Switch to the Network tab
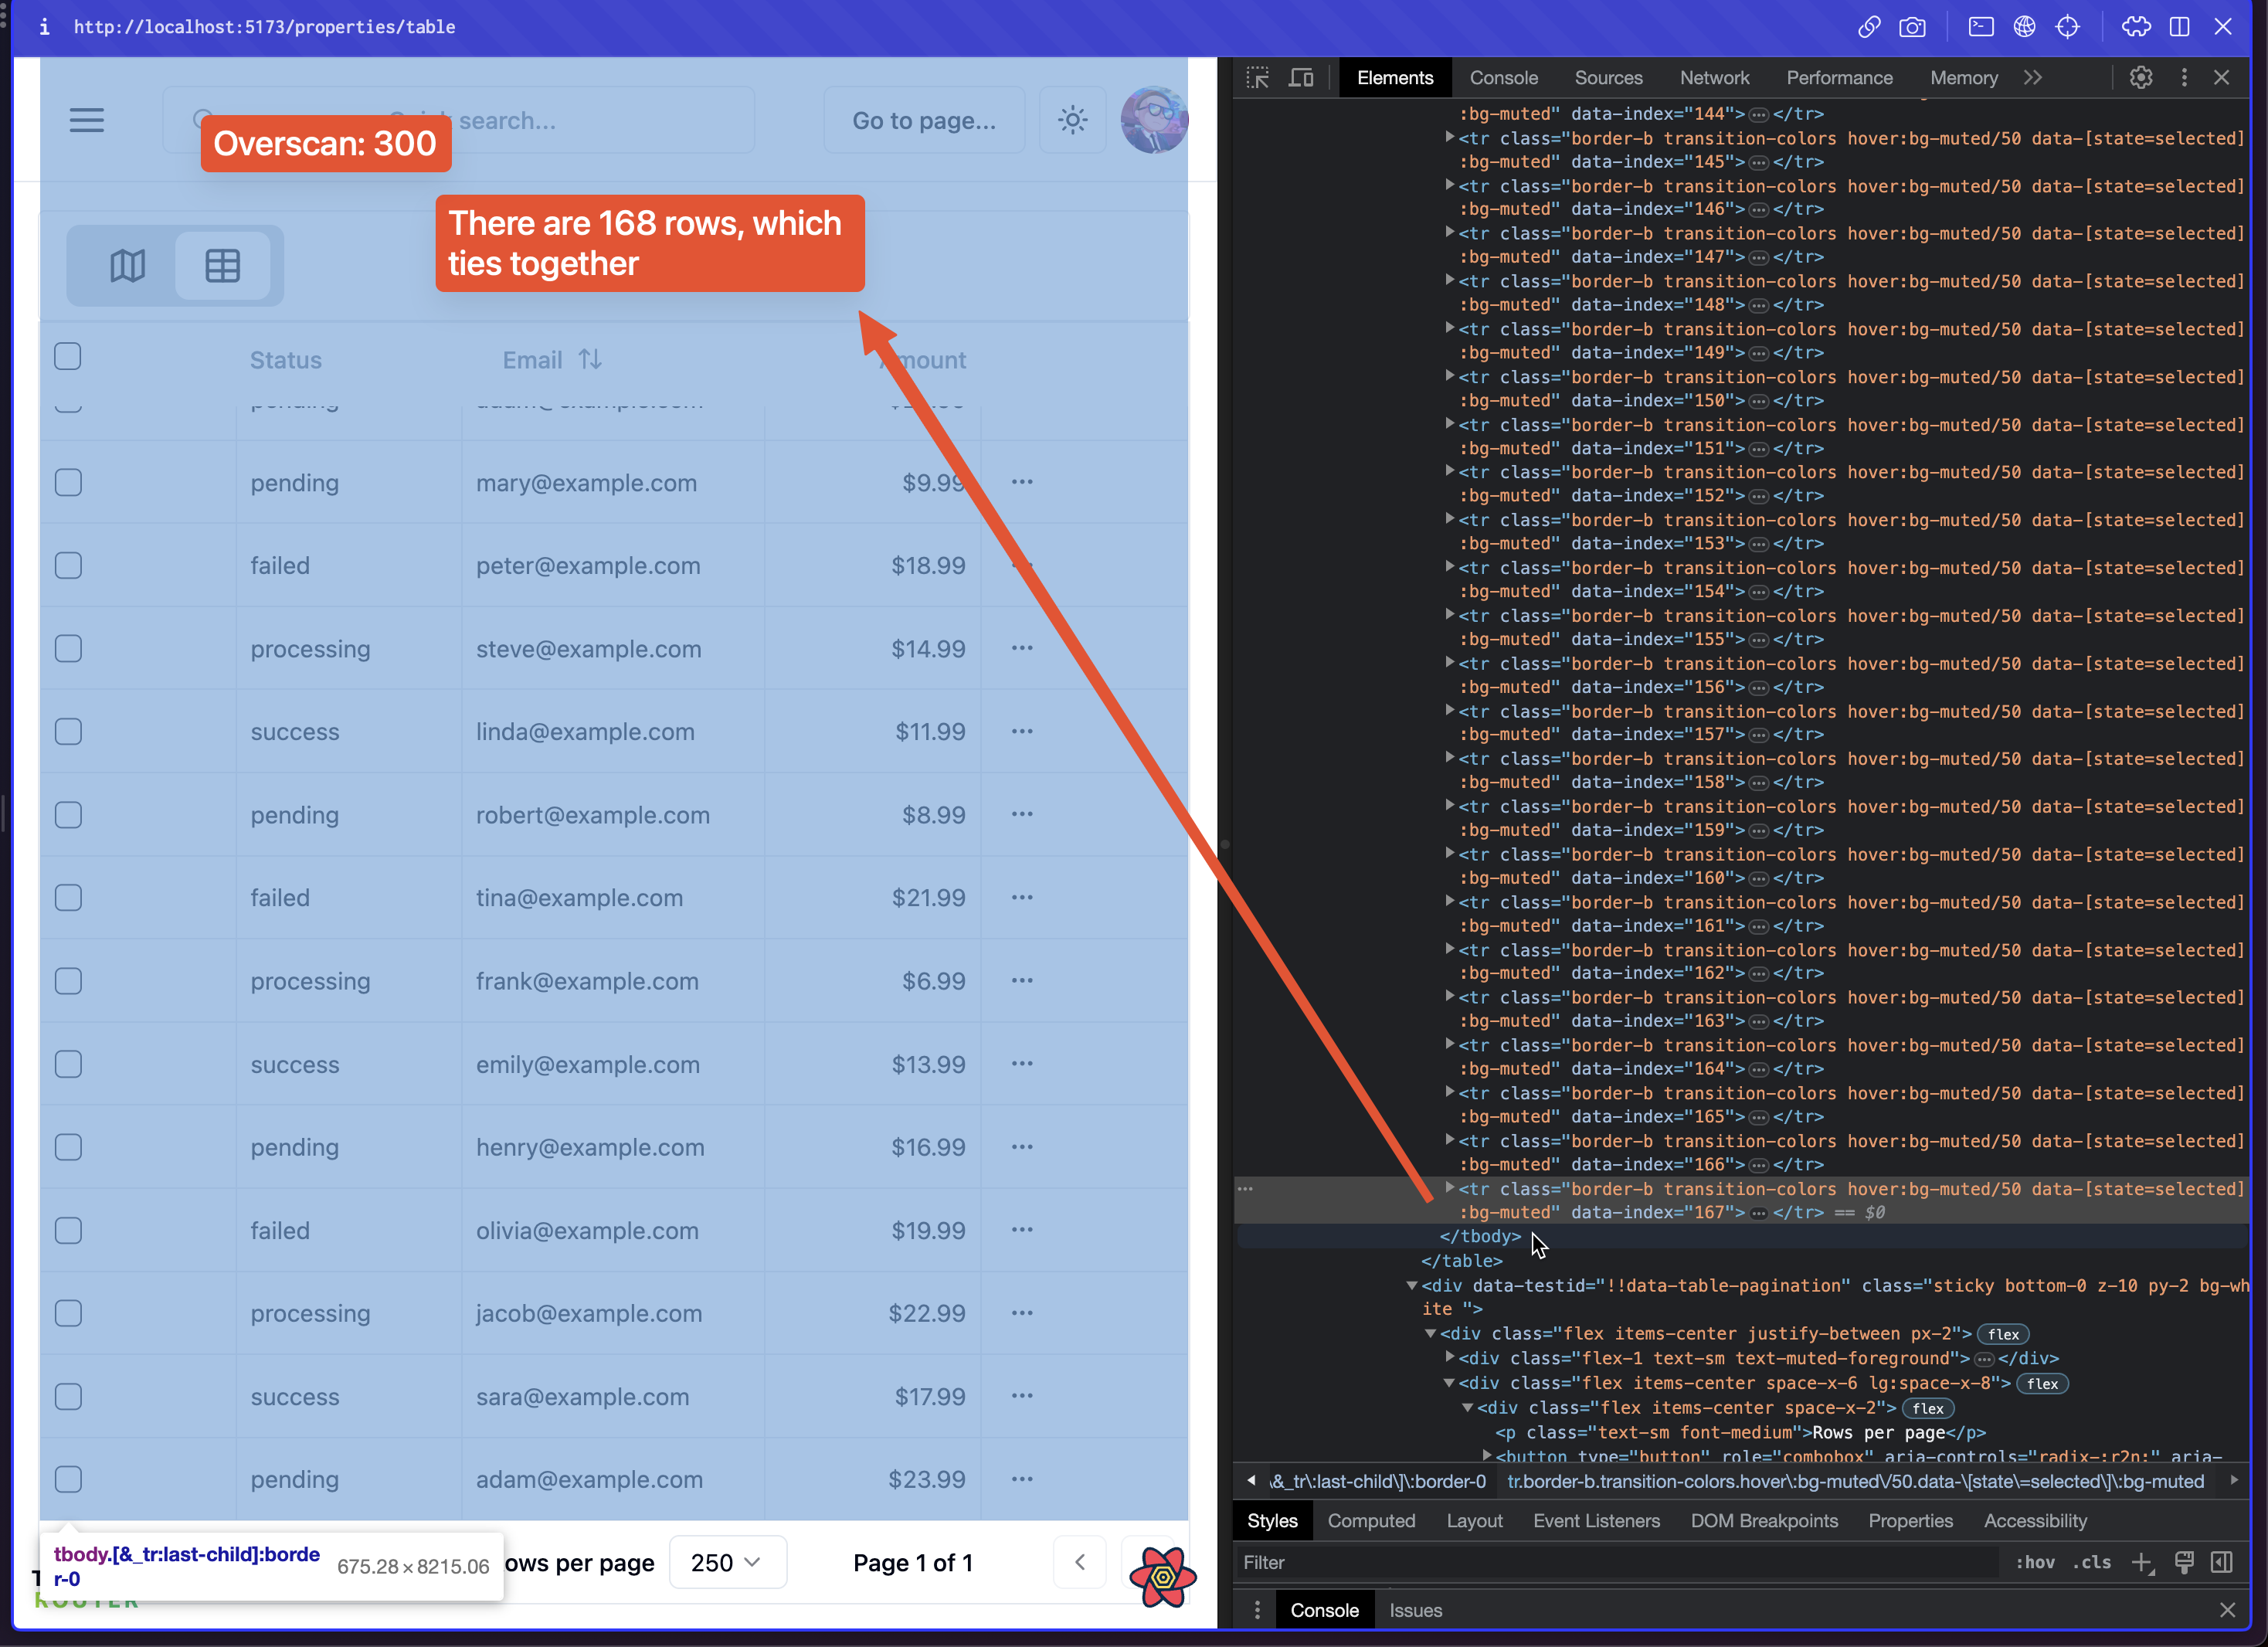Screen dimensions: 2268x1647 pyautogui.click(x=1714, y=78)
